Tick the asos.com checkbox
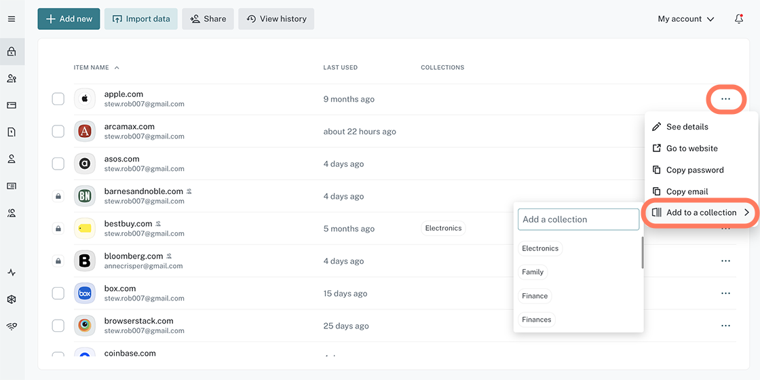 (x=58, y=164)
